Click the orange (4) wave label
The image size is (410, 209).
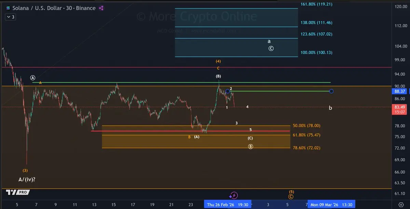pyautogui.click(x=218, y=61)
